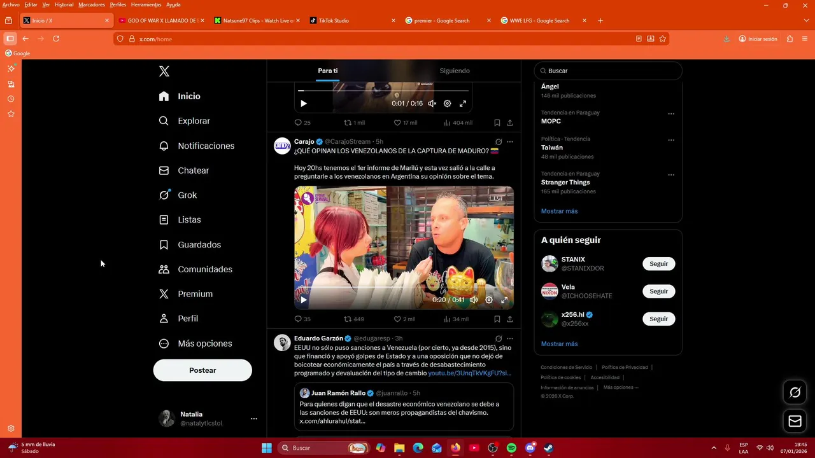The image size is (815, 458).
Task: Switch to TikTok Studio browser tab
Action: (352, 20)
